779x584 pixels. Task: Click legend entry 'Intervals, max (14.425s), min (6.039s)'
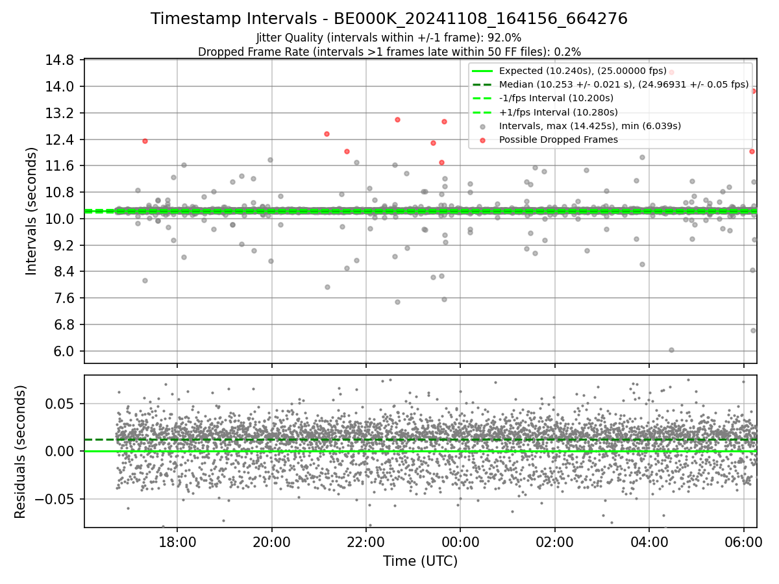point(590,126)
